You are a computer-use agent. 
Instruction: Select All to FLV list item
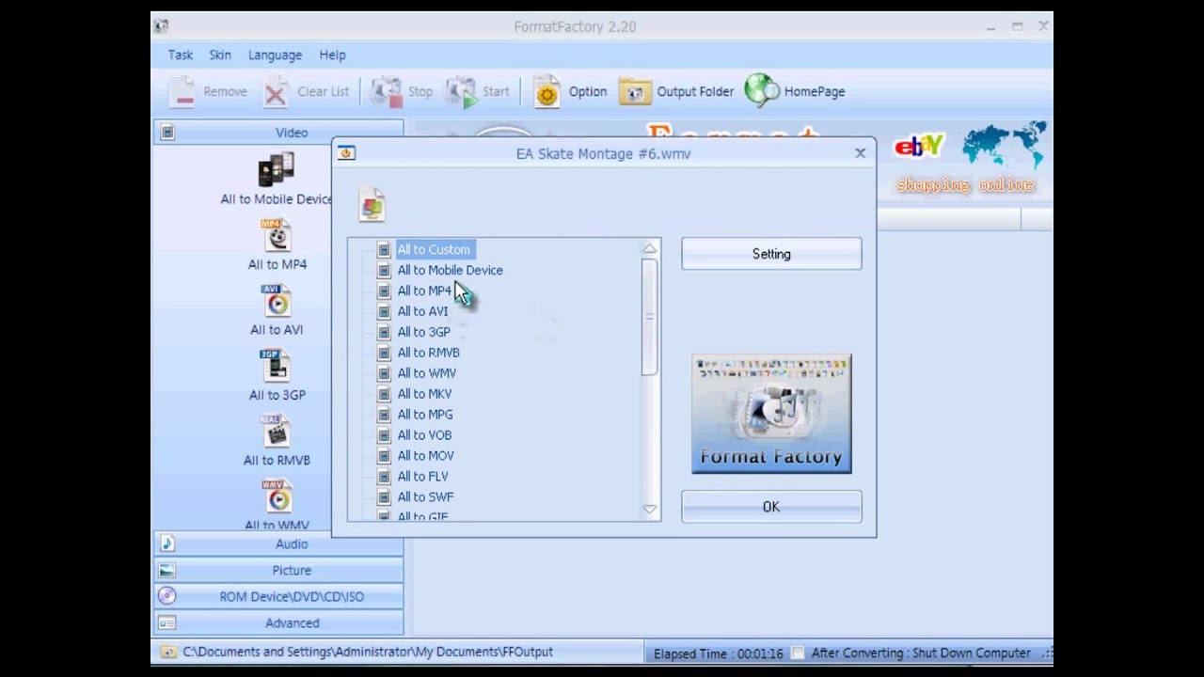tap(422, 477)
